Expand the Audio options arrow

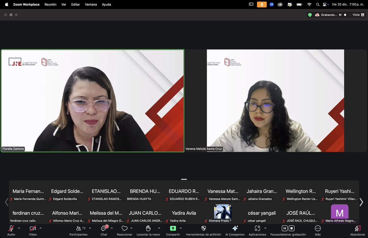pos(19,228)
